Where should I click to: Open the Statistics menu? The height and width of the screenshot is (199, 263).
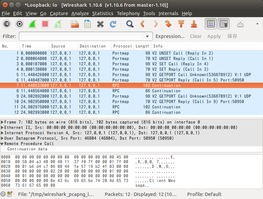tap(103, 13)
